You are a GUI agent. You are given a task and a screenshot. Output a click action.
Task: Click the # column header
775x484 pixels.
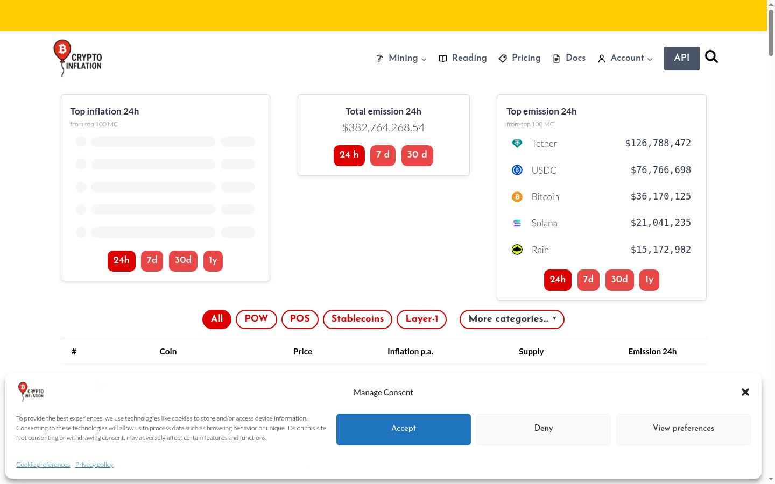74,352
